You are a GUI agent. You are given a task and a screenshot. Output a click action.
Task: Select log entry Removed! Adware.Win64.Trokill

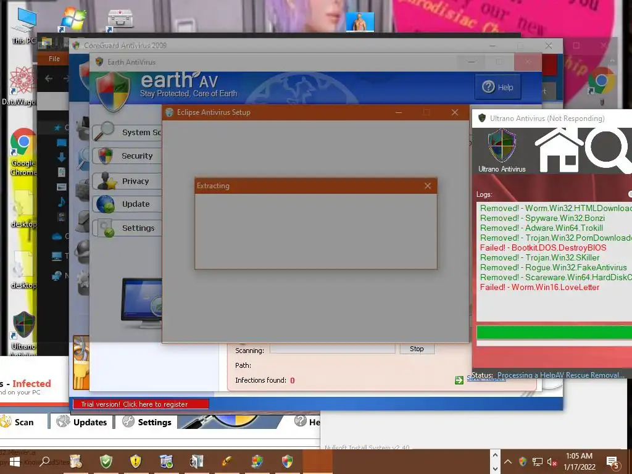coord(541,228)
